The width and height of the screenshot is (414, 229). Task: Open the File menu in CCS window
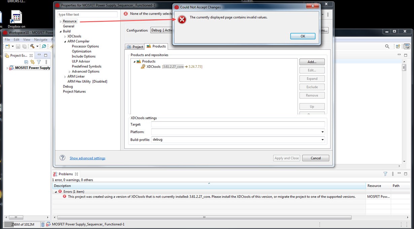(x=7, y=40)
